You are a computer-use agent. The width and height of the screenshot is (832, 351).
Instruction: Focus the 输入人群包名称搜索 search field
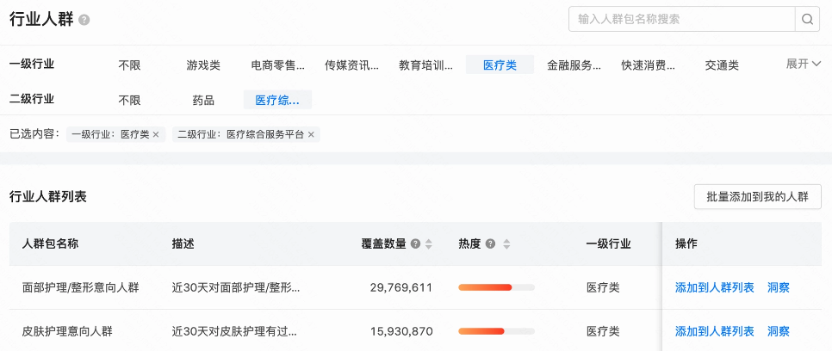tap(682, 20)
